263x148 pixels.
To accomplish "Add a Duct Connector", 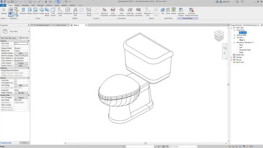I will tap(113, 12).
